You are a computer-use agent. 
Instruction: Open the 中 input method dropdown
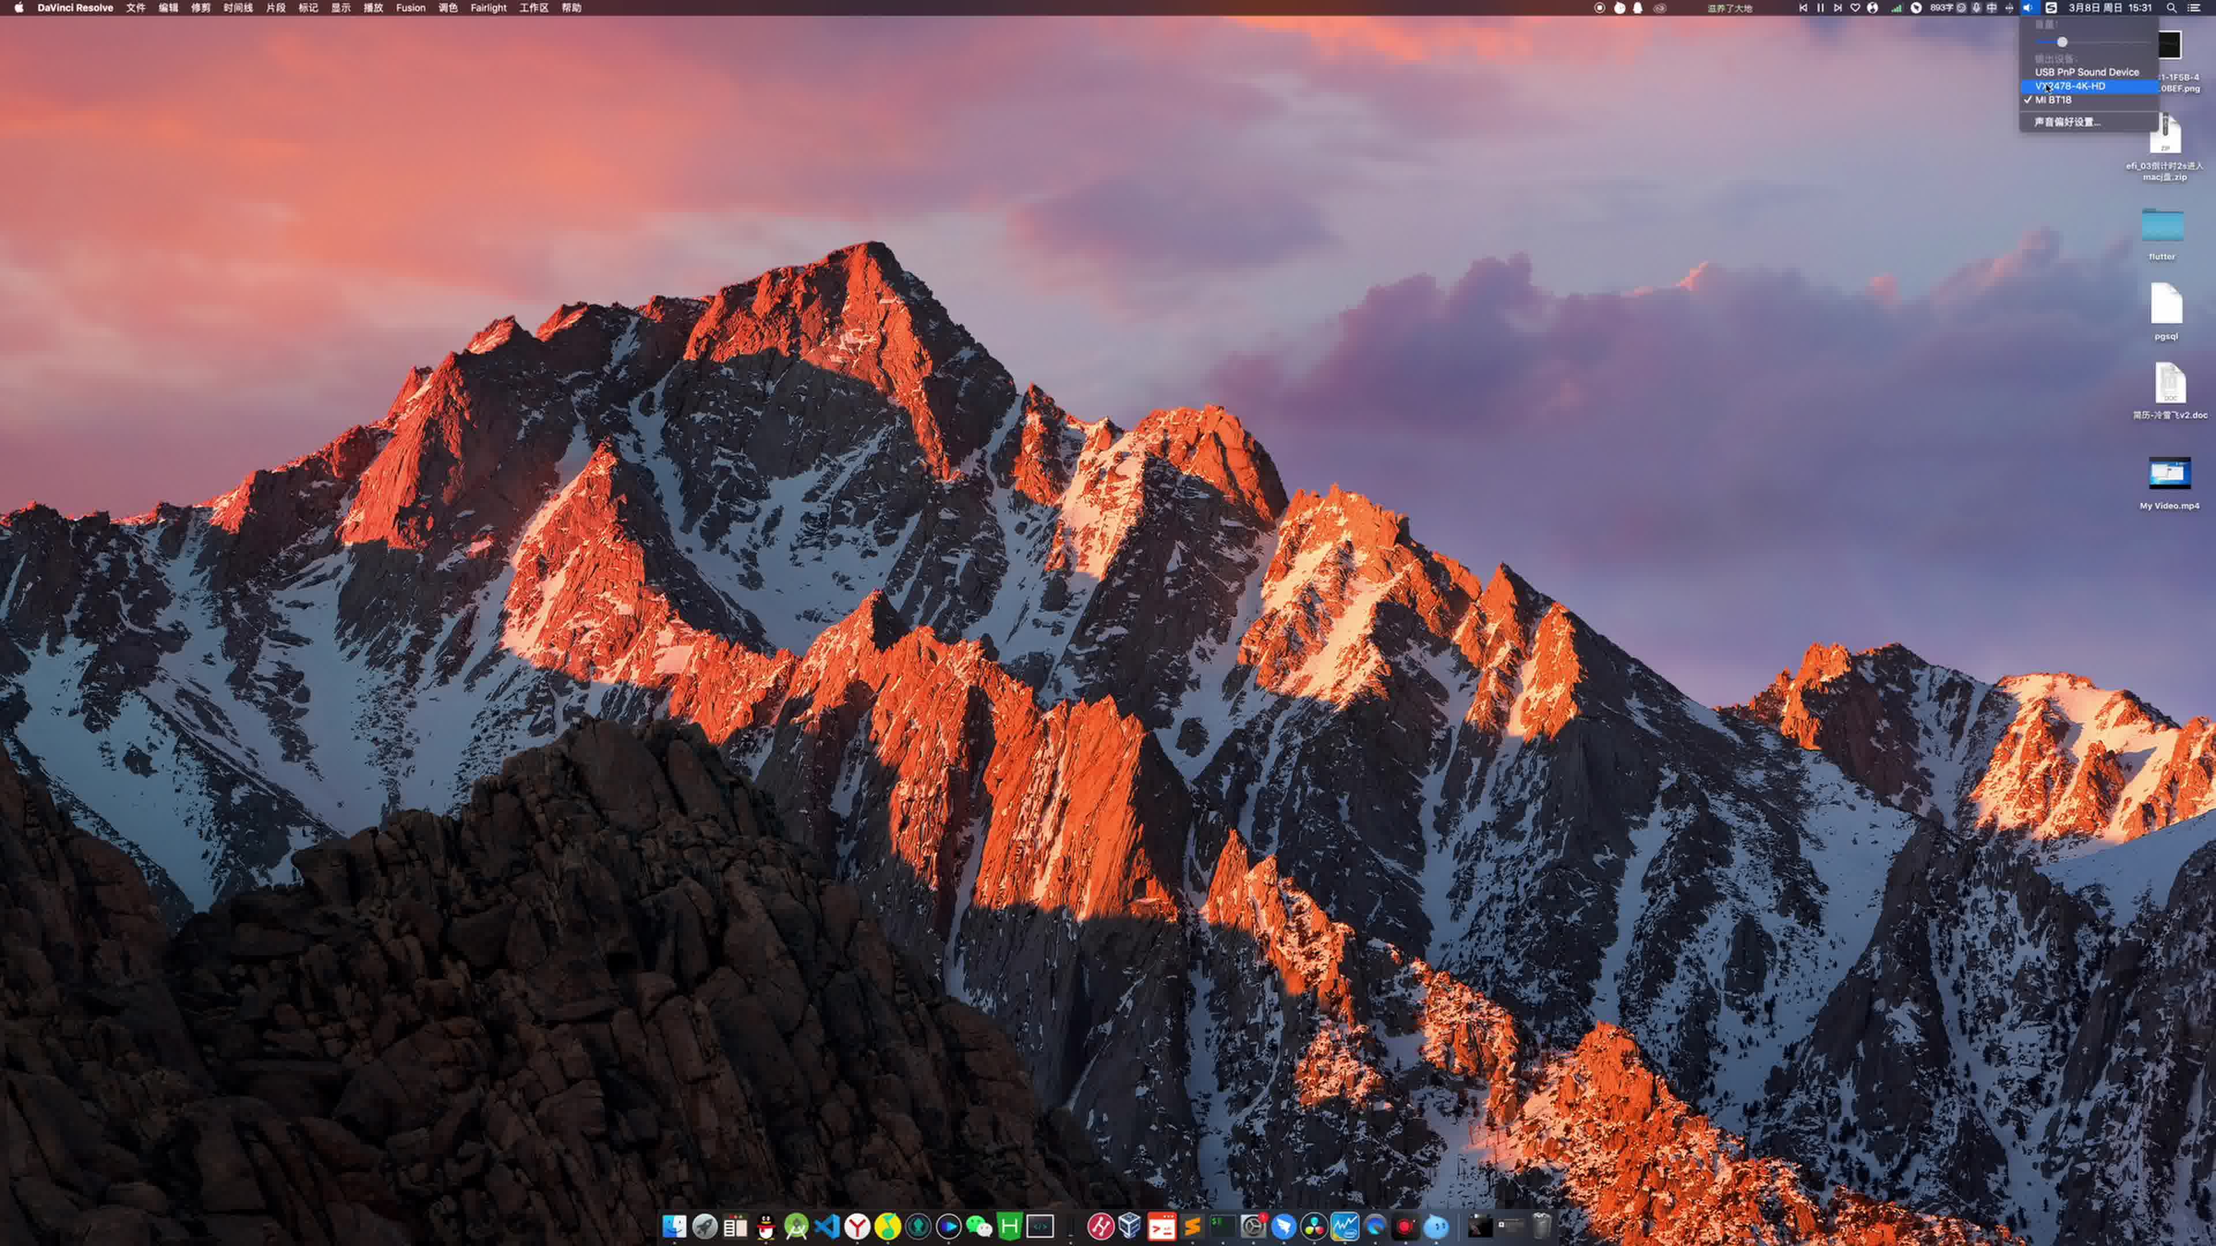pos(1992,7)
